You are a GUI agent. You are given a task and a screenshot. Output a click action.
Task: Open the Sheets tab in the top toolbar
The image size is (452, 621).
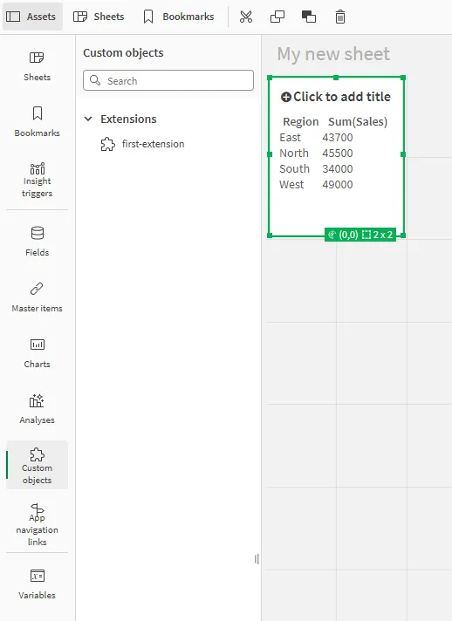point(99,17)
